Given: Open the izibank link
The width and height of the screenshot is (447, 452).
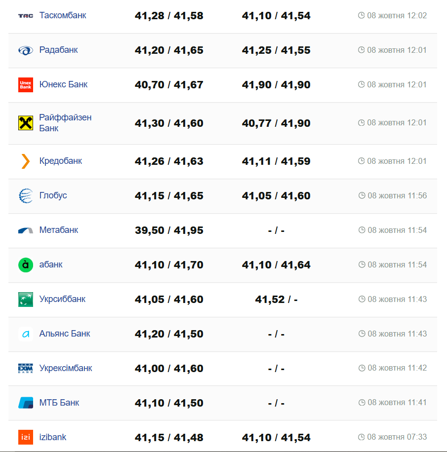Looking at the screenshot, I should point(53,437).
